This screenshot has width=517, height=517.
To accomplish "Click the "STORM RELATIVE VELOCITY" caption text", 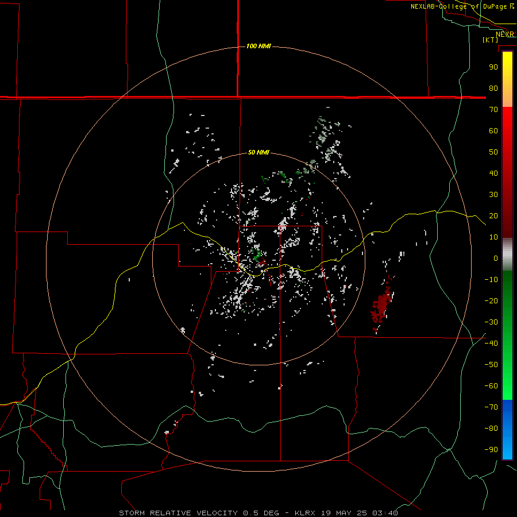I will [x=178, y=513].
